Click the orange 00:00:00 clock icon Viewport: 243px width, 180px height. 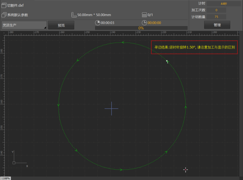click(144, 23)
